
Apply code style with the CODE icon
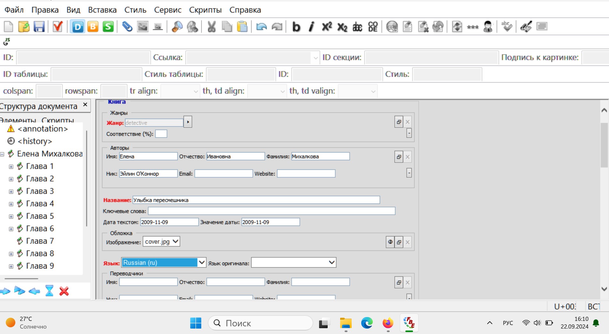(x=373, y=27)
